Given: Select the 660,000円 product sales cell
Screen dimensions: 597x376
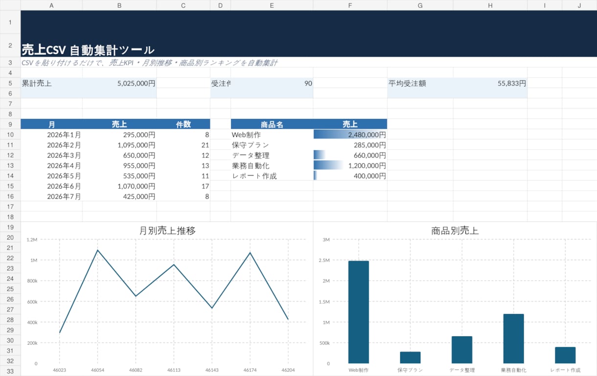Looking at the screenshot, I should (x=350, y=155).
